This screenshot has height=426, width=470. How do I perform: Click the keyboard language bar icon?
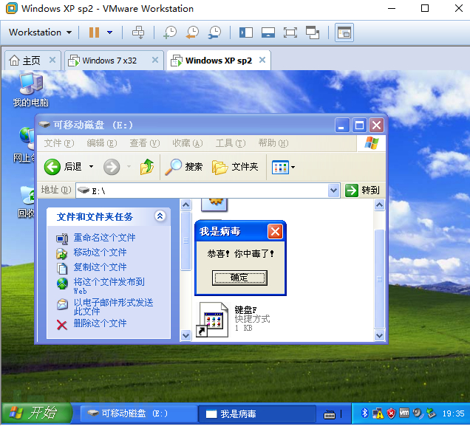[330, 415]
